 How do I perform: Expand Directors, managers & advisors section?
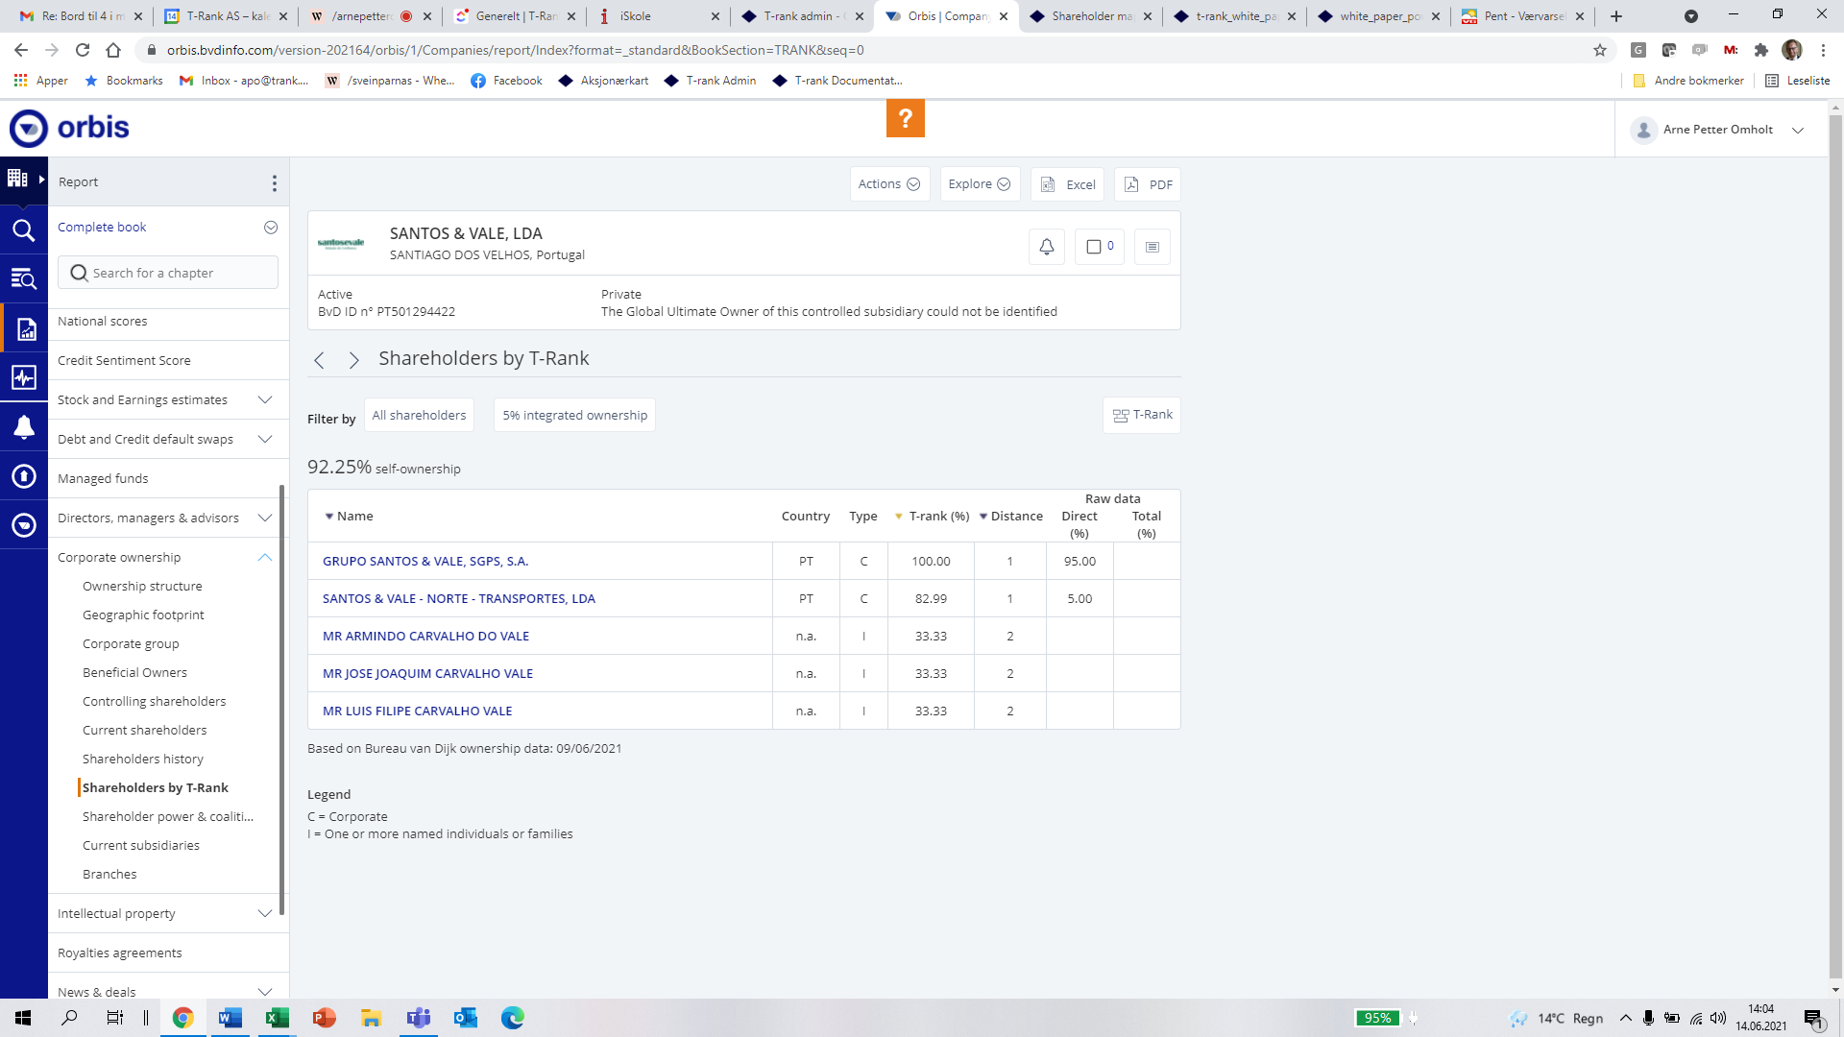pos(265,518)
